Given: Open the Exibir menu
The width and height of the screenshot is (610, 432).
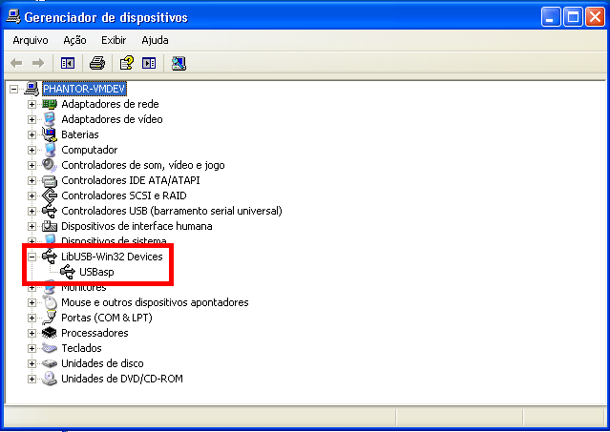Looking at the screenshot, I should click(114, 40).
